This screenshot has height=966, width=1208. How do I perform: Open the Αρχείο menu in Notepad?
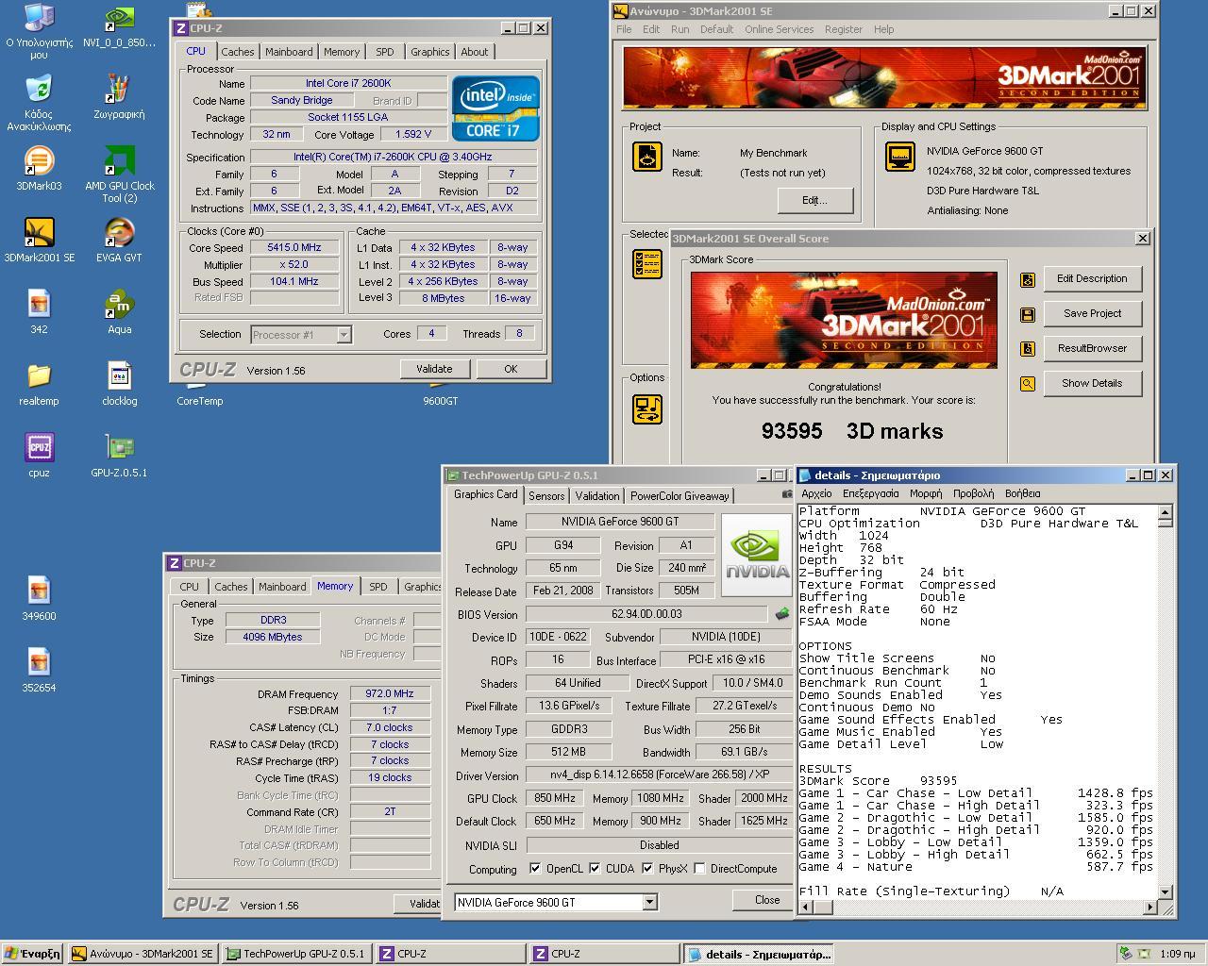(816, 493)
